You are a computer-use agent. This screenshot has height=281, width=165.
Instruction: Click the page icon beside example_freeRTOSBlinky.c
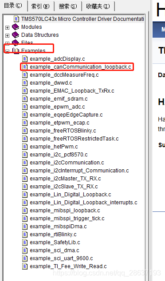(x=25, y=131)
